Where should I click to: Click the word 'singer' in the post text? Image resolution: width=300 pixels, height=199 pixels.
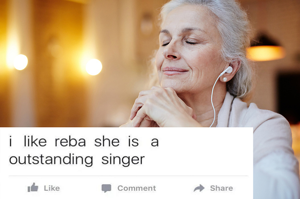click(x=123, y=160)
